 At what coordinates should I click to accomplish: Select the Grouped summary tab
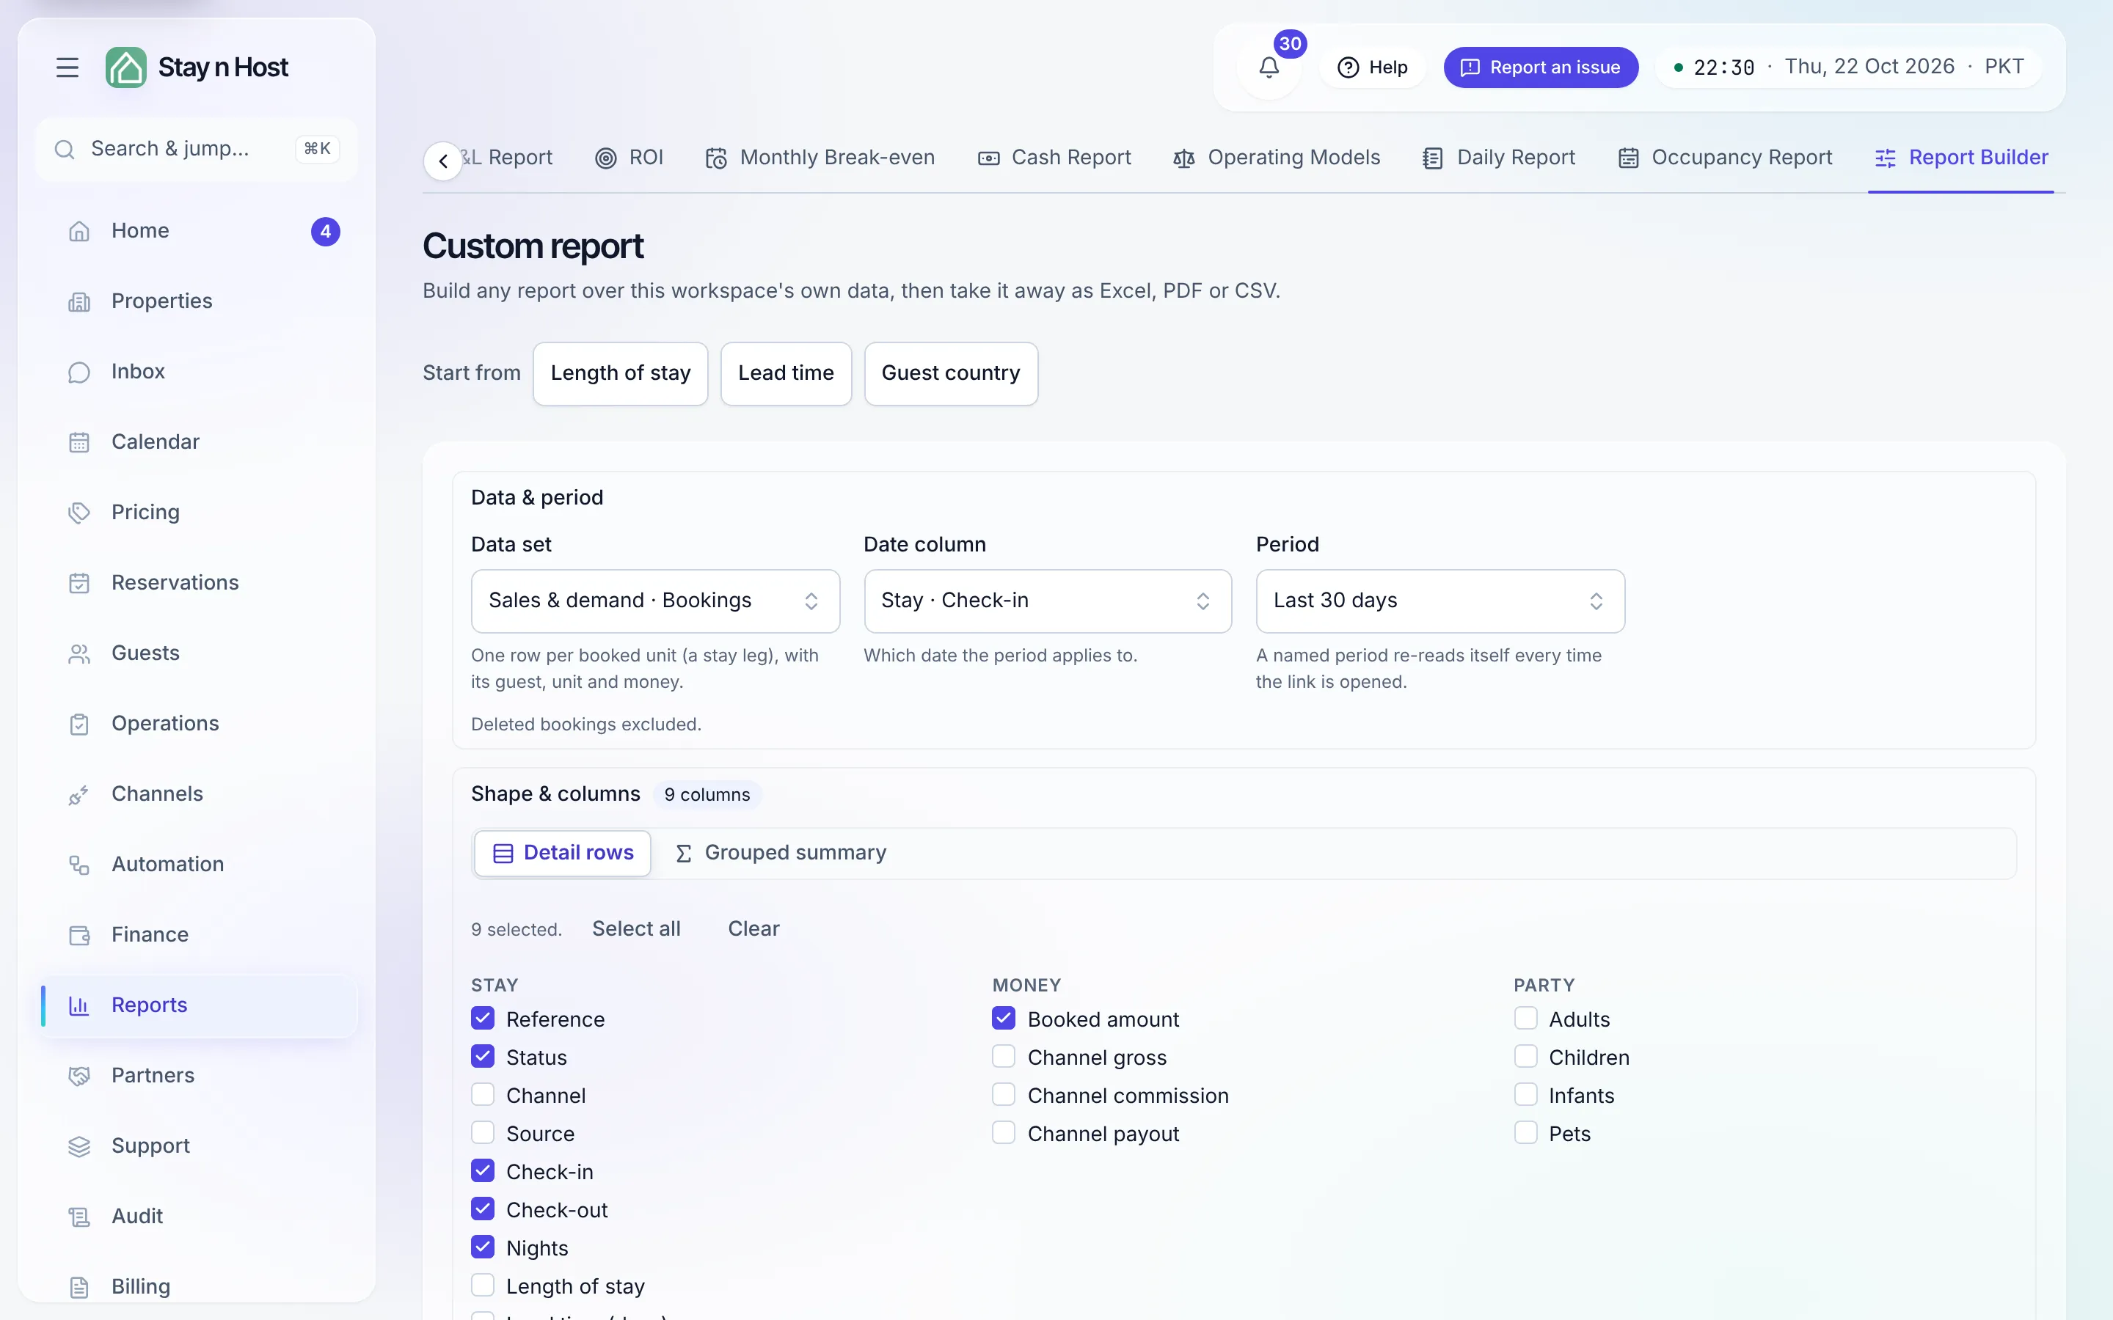coord(781,853)
